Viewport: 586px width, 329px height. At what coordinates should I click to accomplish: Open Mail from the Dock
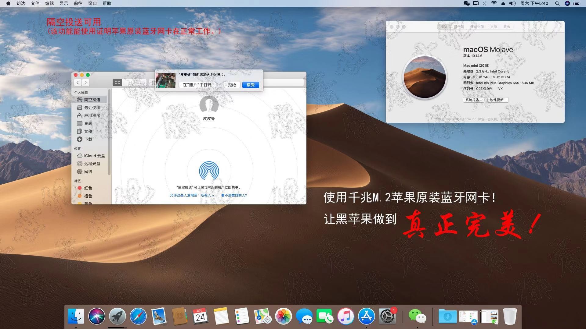pyautogui.click(x=159, y=316)
